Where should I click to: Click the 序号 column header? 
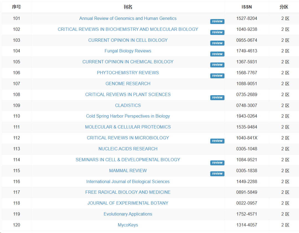click(16, 7)
